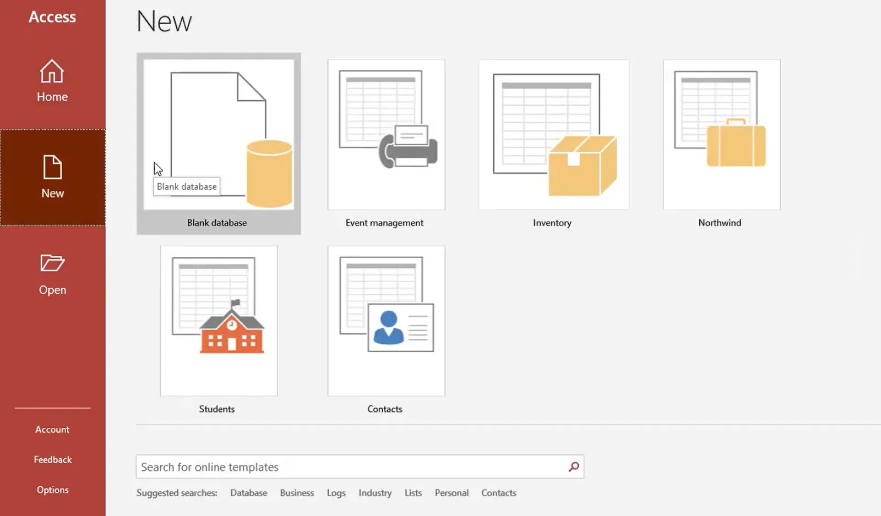The image size is (881, 516).
Task: Click the Personal suggested search link
Action: (x=452, y=493)
